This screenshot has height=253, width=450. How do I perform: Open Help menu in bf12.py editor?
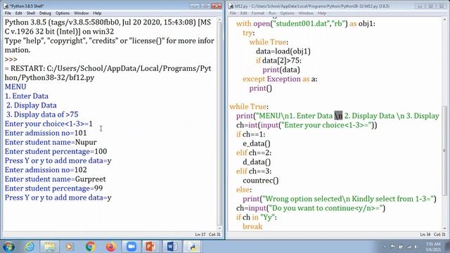coord(322,13)
